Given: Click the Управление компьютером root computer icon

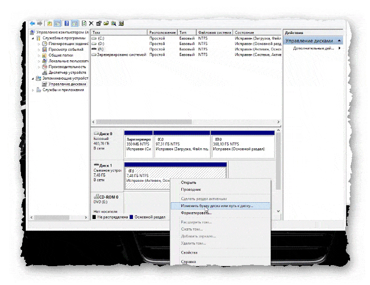Looking at the screenshot, I should pyautogui.click(x=33, y=32).
